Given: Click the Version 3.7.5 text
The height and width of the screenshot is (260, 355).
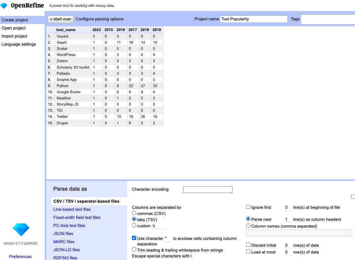Looking at the screenshot, I should (x=20, y=243).
